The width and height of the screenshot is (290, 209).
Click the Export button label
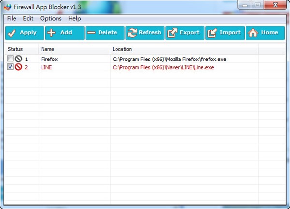(x=189, y=33)
